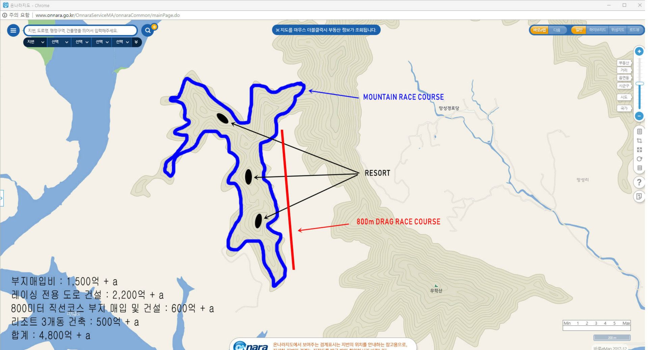Screen dimensions: 648x350
Task: Focus the address search input field
Action: (80, 30)
